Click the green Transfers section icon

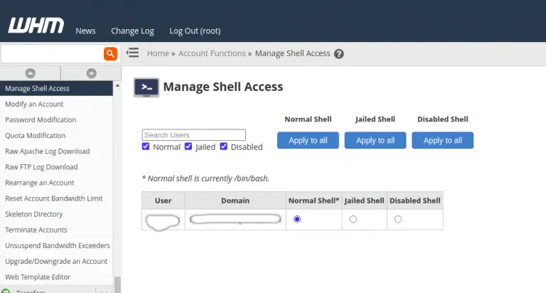(x=6, y=290)
